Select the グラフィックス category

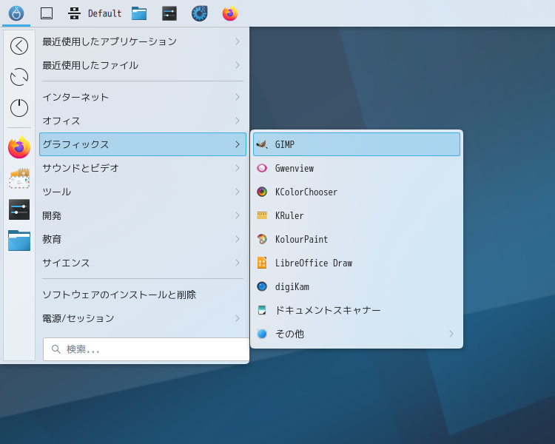(143, 144)
